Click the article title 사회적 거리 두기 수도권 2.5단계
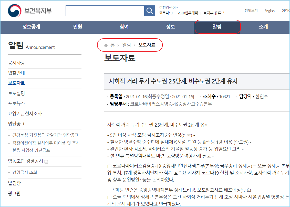 point(173,81)
